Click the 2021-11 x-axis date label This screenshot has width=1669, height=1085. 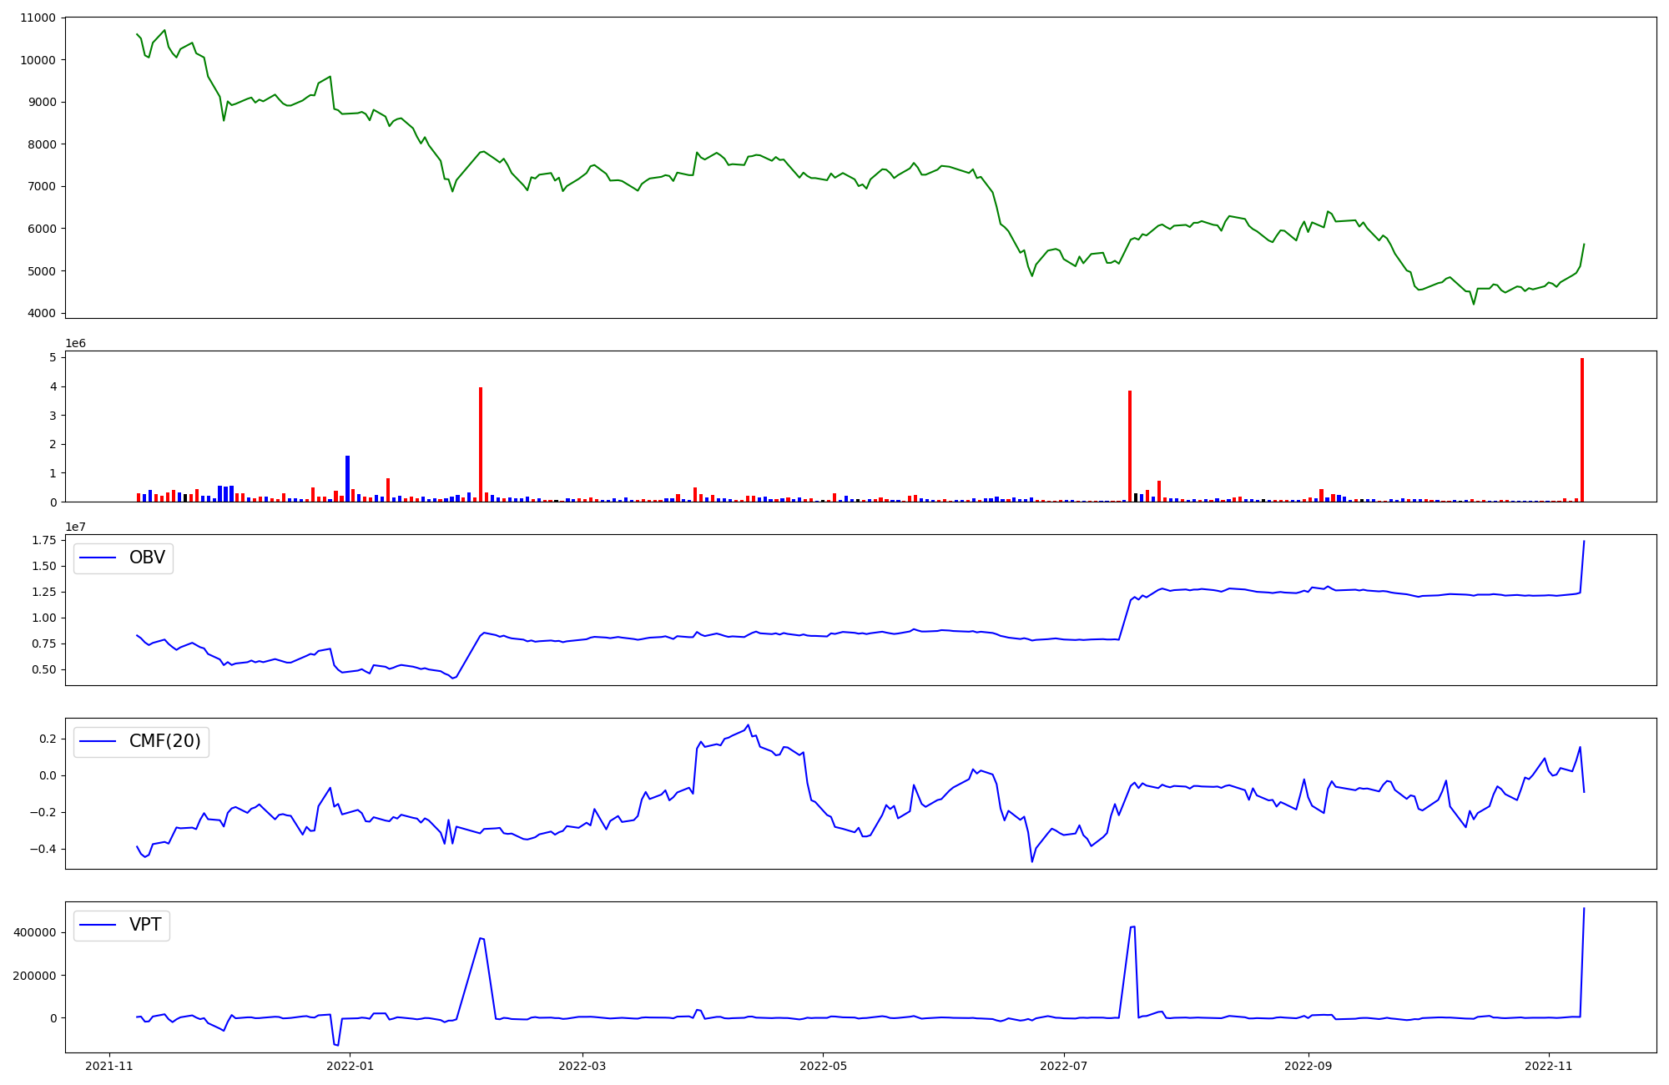(109, 1066)
